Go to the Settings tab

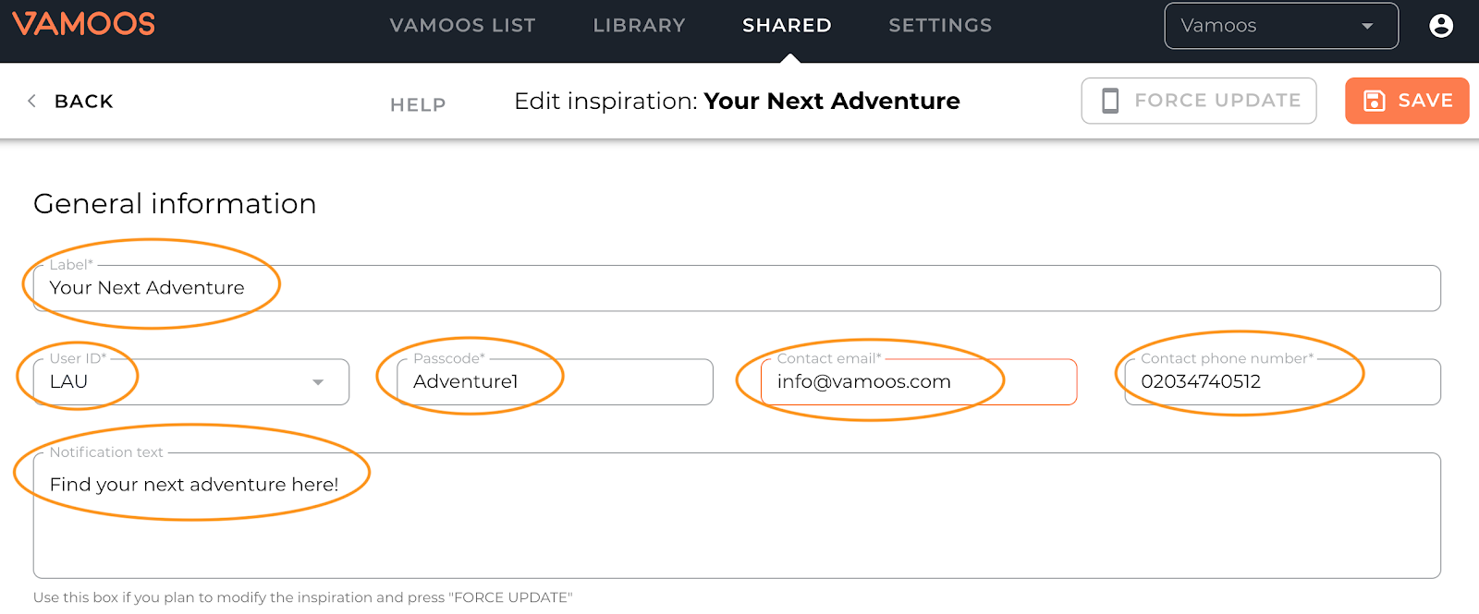(x=940, y=26)
